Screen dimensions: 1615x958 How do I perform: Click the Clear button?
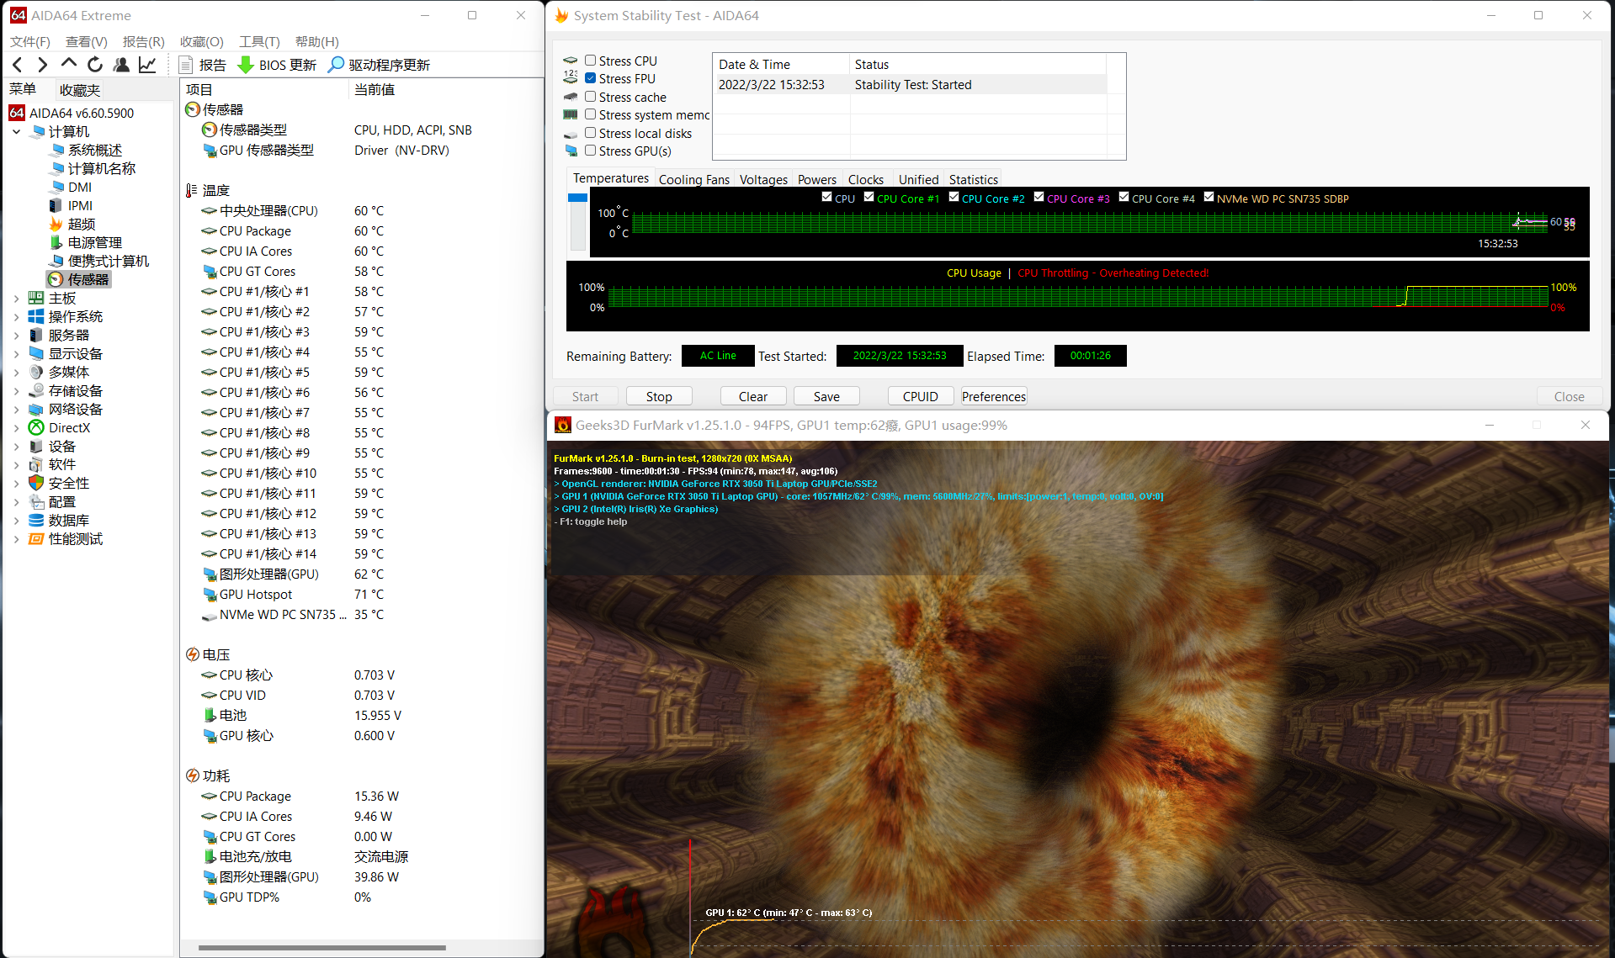pyautogui.click(x=753, y=396)
